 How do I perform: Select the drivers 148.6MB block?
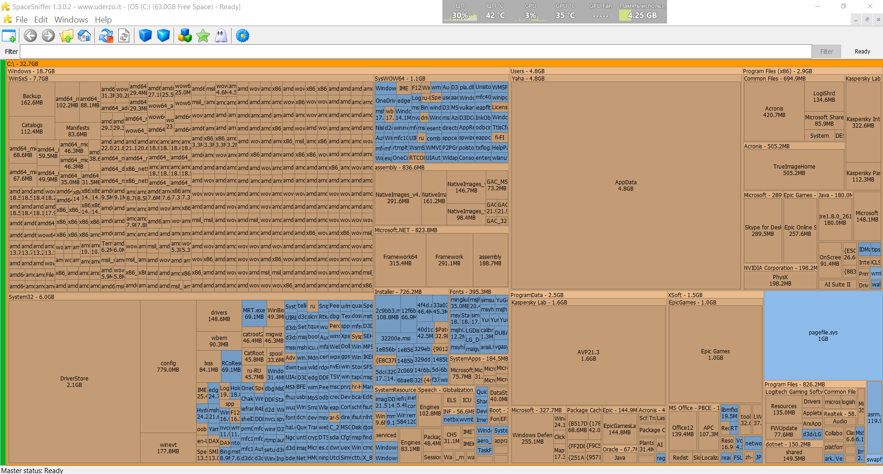click(x=219, y=316)
